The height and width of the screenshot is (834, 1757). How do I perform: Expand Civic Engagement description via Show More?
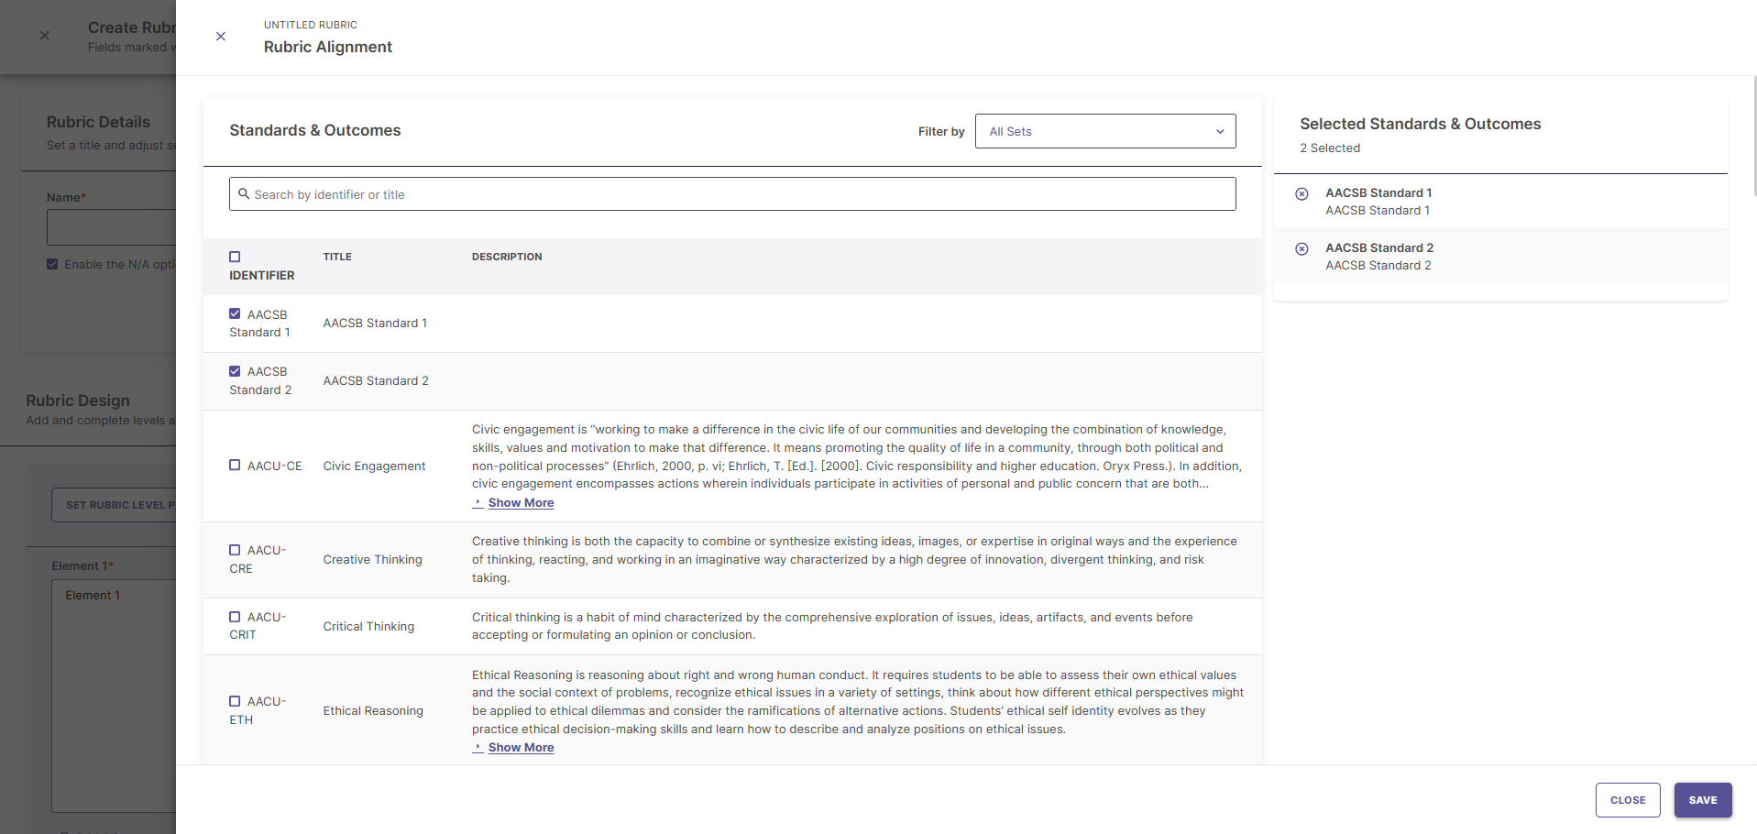521,503
